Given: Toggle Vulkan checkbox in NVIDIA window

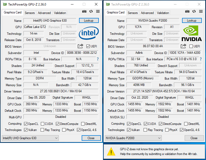Looking at the screenshot, I should (x=129, y=130).
